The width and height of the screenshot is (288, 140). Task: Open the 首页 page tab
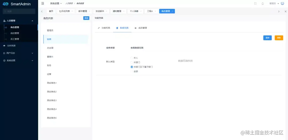(x=51, y=11)
